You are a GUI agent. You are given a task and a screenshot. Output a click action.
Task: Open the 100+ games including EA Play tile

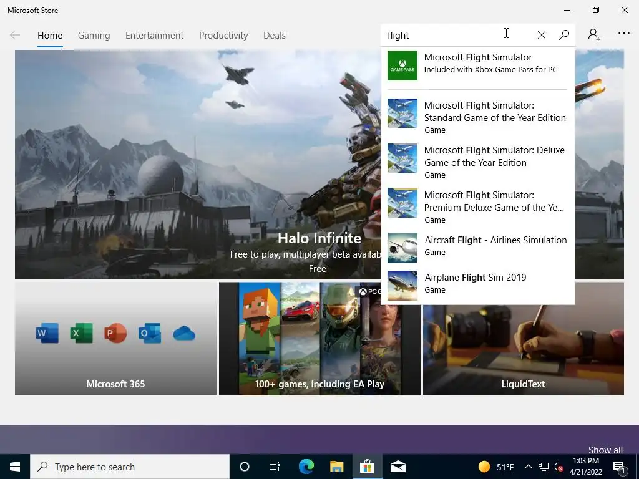coord(319,339)
